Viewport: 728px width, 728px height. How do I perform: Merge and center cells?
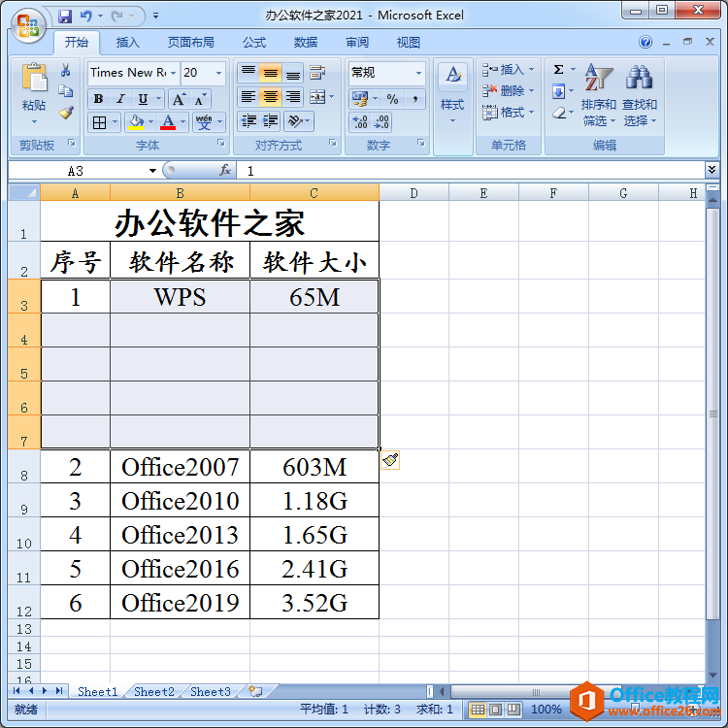(317, 97)
